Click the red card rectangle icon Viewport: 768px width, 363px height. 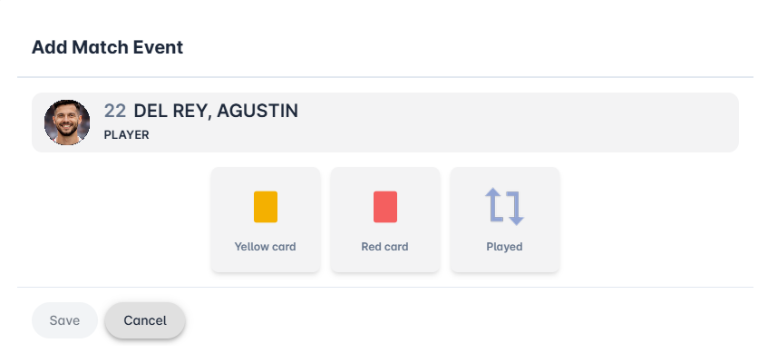pyautogui.click(x=384, y=207)
